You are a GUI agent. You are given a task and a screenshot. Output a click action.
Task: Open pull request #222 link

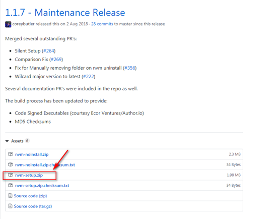coord(89,77)
